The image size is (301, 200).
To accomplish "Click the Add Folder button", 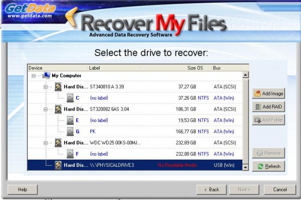I will [268, 120].
